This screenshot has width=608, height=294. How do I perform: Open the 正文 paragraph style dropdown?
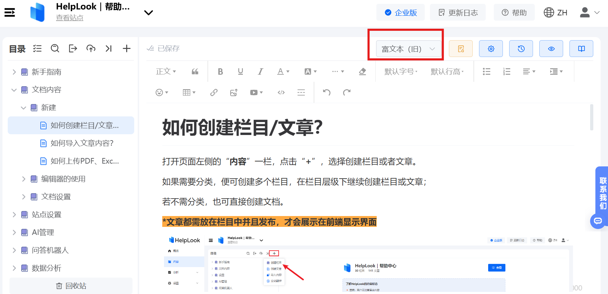(166, 72)
